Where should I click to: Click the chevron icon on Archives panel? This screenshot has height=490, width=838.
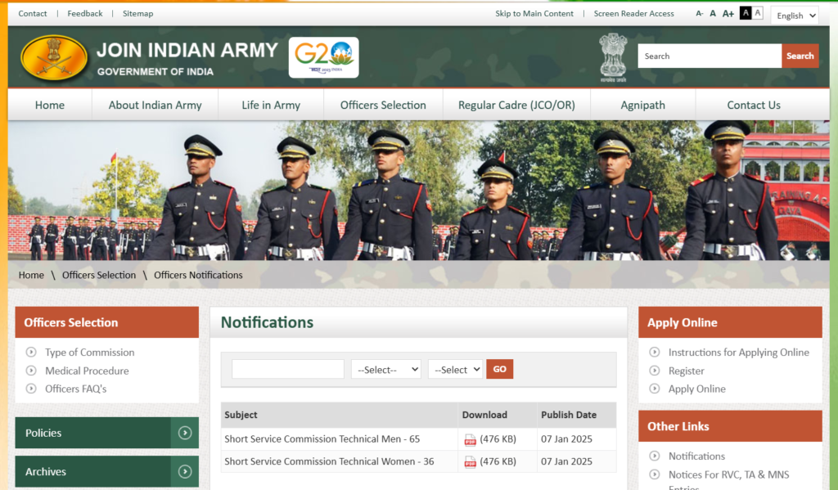(186, 471)
